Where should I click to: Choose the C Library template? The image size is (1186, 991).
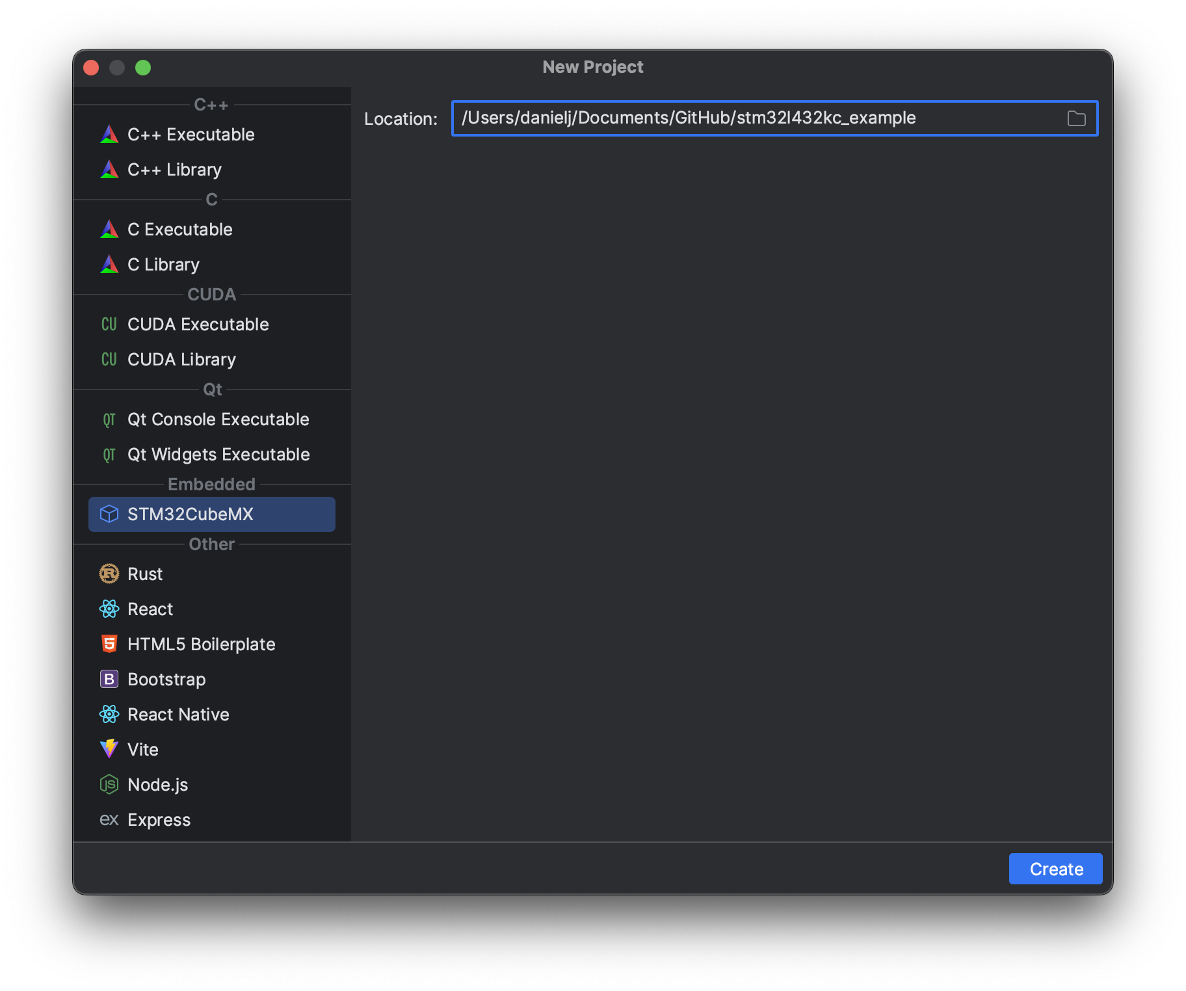point(163,264)
